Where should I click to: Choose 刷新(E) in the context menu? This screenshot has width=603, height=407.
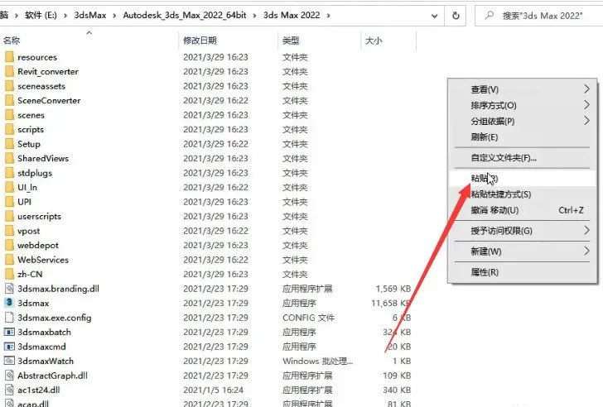[x=522, y=137]
